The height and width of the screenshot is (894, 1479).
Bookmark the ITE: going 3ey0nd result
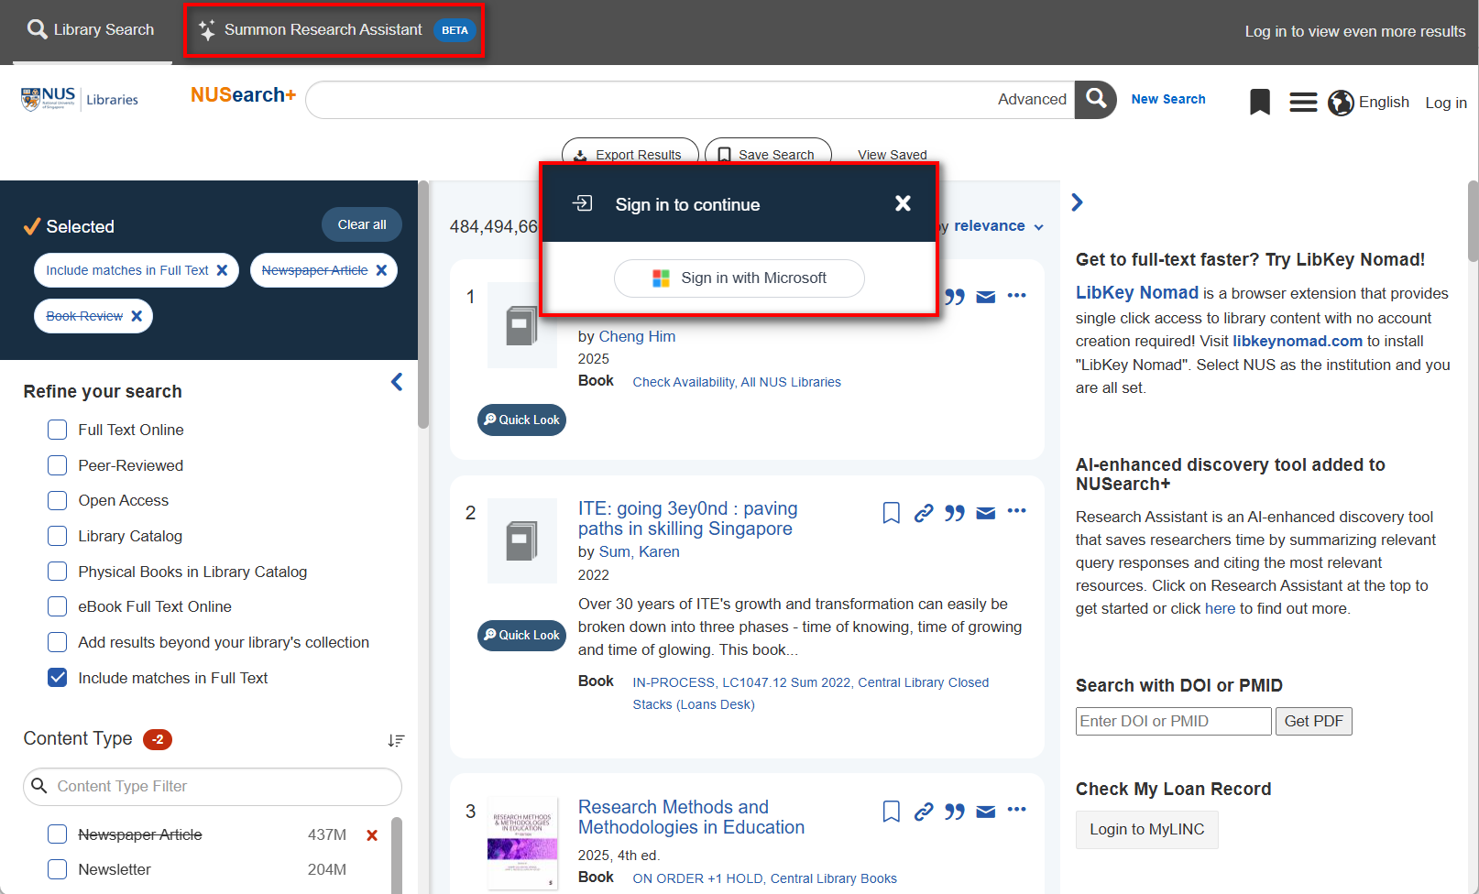pos(891,512)
